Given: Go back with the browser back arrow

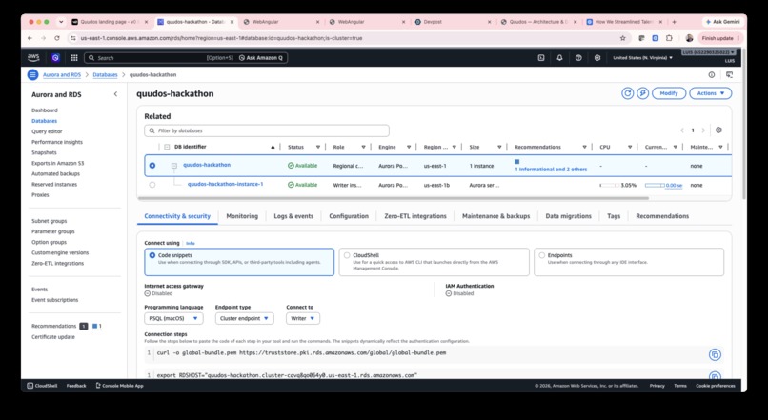Looking at the screenshot, I should (30, 38).
